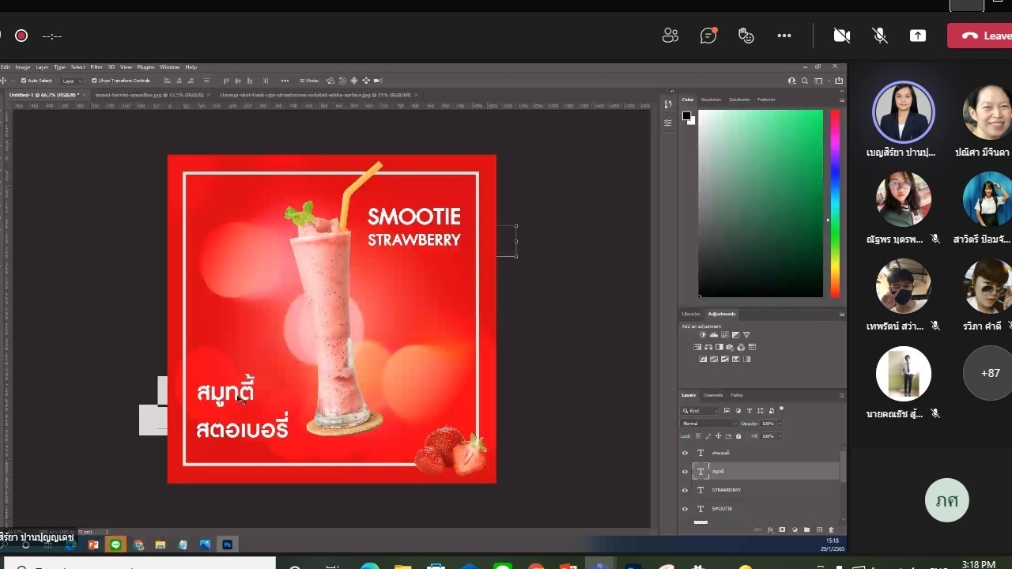1012x569 pixels.
Task: Open the Normal blend mode dropdown
Action: (709, 424)
